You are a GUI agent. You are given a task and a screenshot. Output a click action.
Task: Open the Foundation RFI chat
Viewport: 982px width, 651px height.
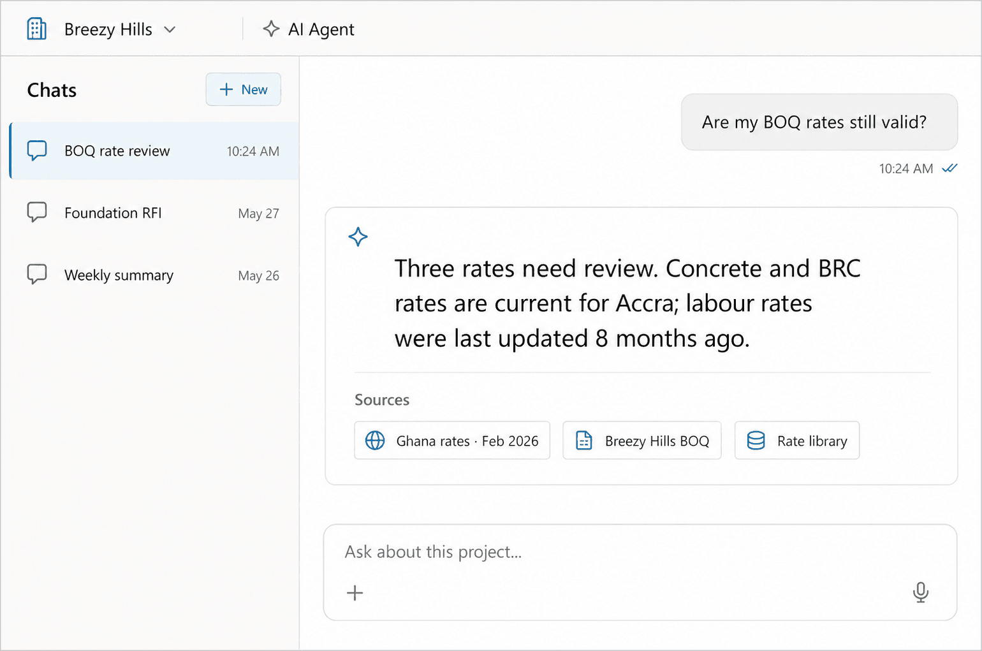154,213
